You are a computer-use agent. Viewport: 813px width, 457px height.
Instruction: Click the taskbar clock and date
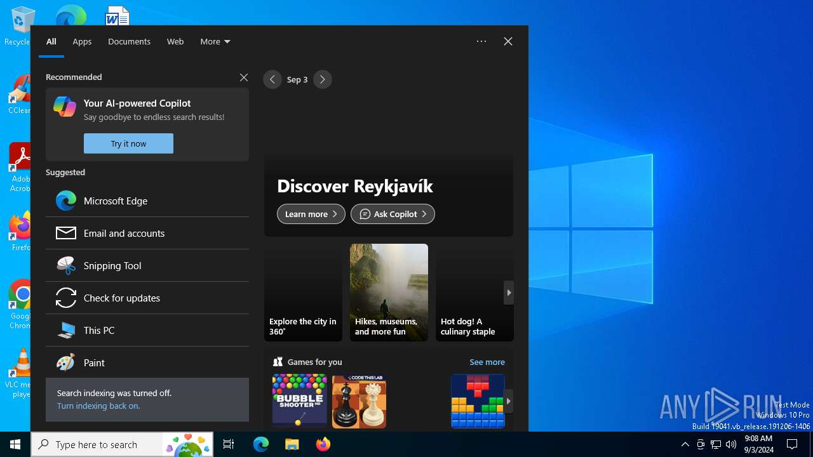click(758, 444)
